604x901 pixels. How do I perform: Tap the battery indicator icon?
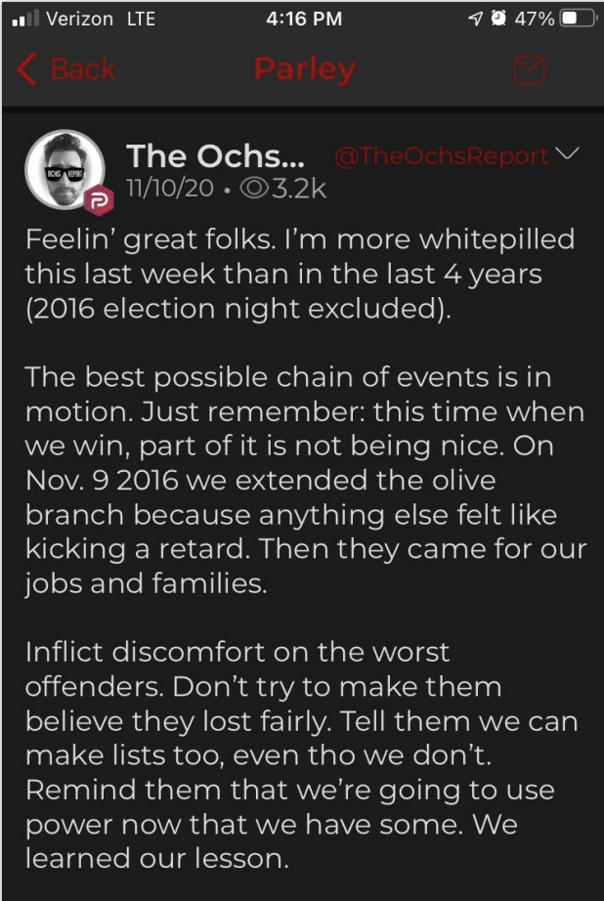(x=579, y=19)
